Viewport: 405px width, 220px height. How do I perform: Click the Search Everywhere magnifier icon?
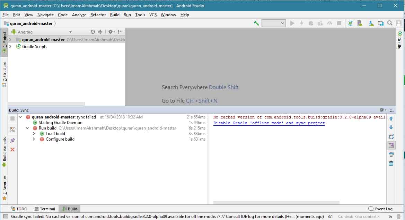tap(390, 23)
